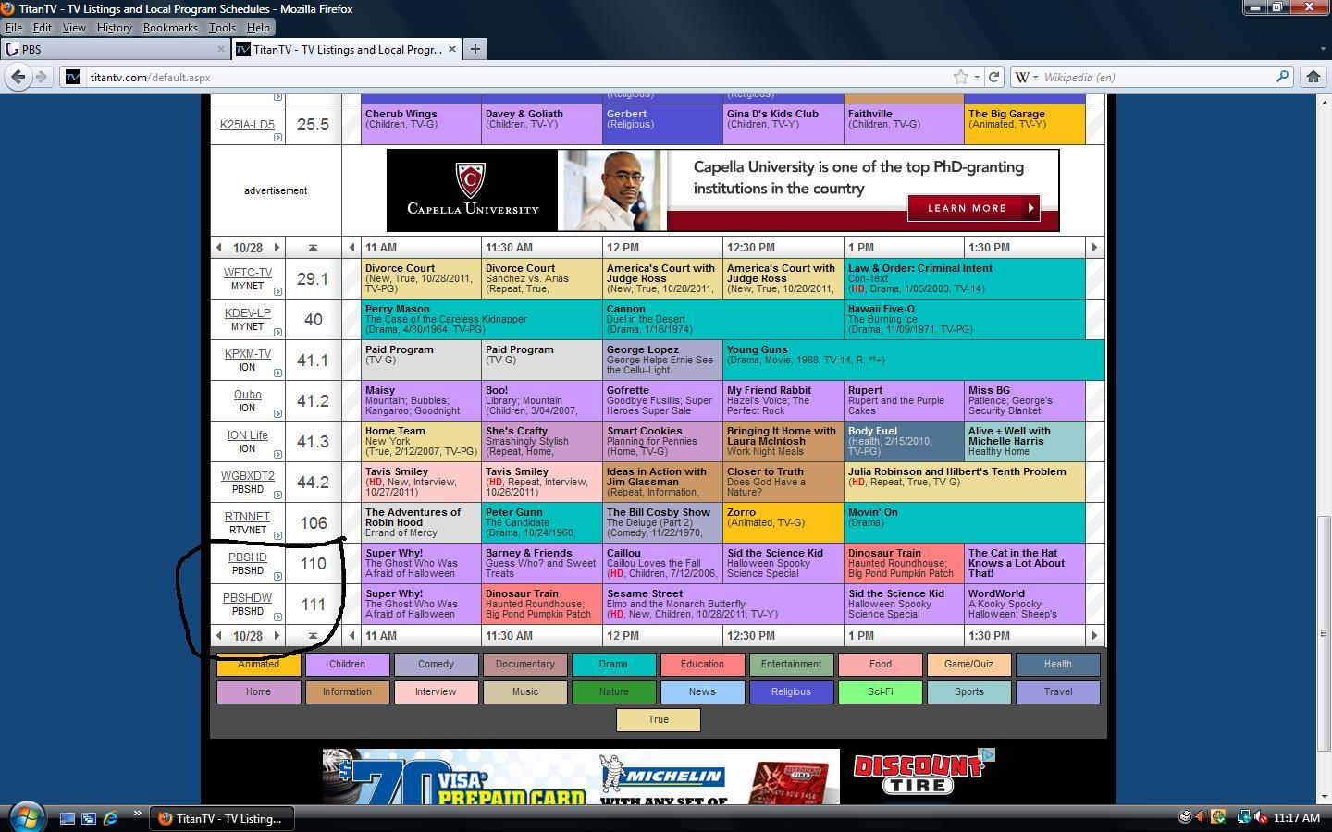Shift grid later via arrow right of top 1:30 PM
The image size is (1332, 832).
click(x=1094, y=247)
